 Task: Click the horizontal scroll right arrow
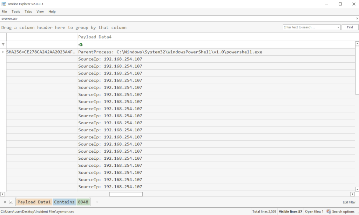(x=353, y=194)
